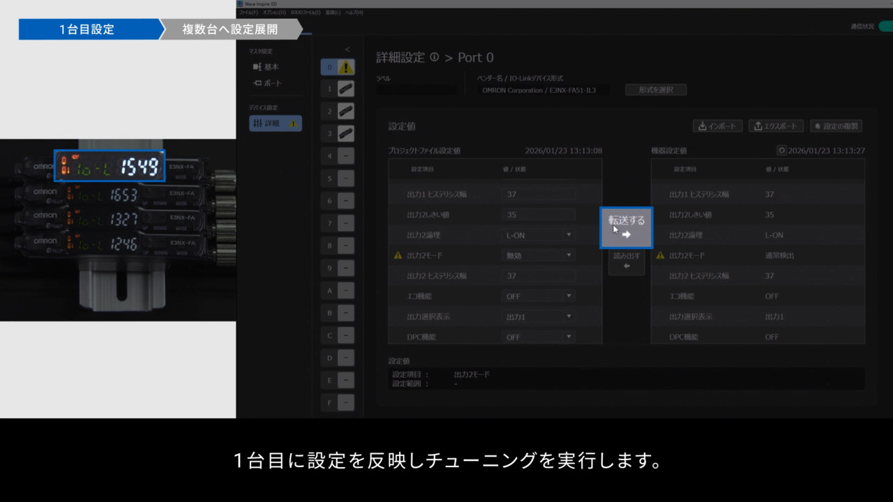Expand the エコ機能 OFF dropdown

pyautogui.click(x=539, y=296)
